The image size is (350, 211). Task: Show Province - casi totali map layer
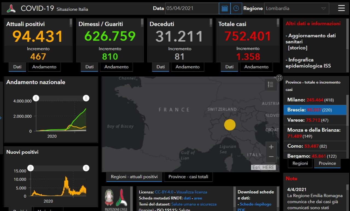188,177
